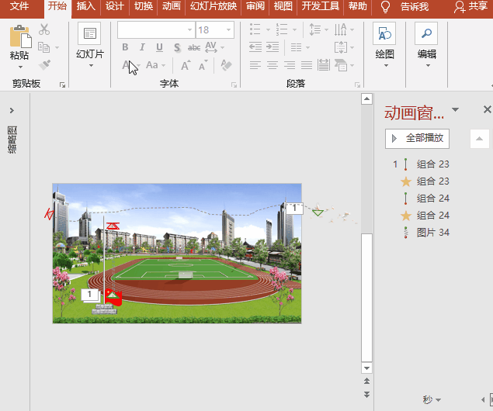The image size is (493, 411).
Task: Center align text
Action: click(x=273, y=65)
